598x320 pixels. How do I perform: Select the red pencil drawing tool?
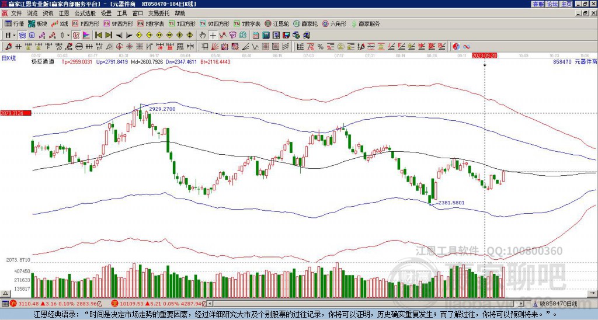(x=8, y=47)
